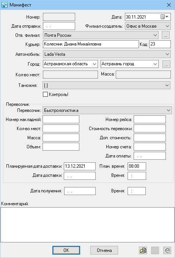This screenshot has height=258, width=175.
Task: Expand the Таможня dropdown
Action: (x=167, y=85)
